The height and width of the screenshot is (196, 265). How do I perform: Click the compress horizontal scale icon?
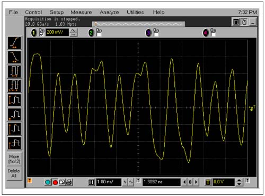pyautogui.click(x=125, y=182)
